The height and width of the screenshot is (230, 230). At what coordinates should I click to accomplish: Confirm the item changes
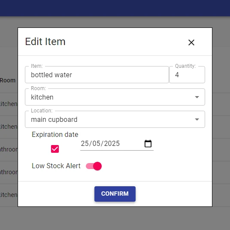[115, 194]
